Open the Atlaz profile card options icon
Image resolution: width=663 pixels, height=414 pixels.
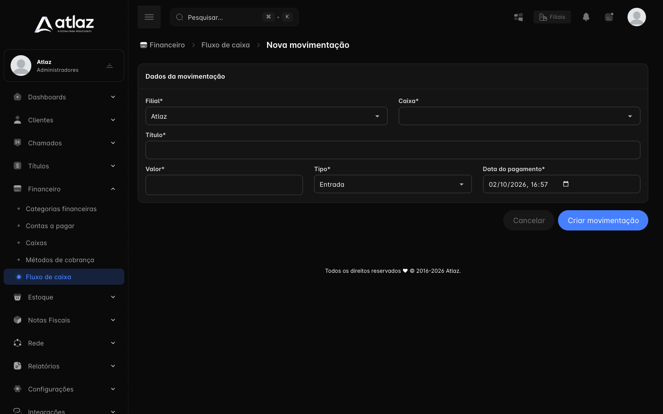(x=110, y=66)
